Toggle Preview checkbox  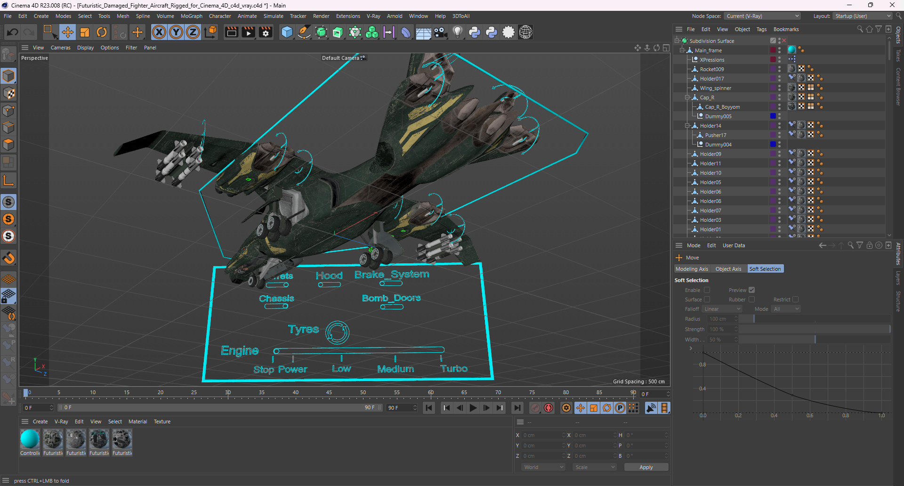coord(751,290)
